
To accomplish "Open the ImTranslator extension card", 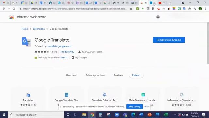I will (182, 99).
